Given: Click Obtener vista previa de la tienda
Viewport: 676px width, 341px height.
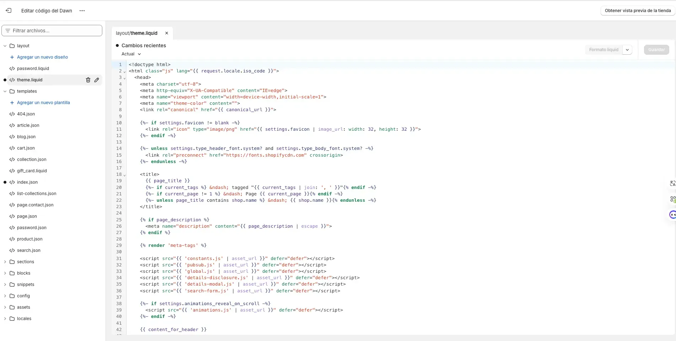Looking at the screenshot, I should click(638, 11).
